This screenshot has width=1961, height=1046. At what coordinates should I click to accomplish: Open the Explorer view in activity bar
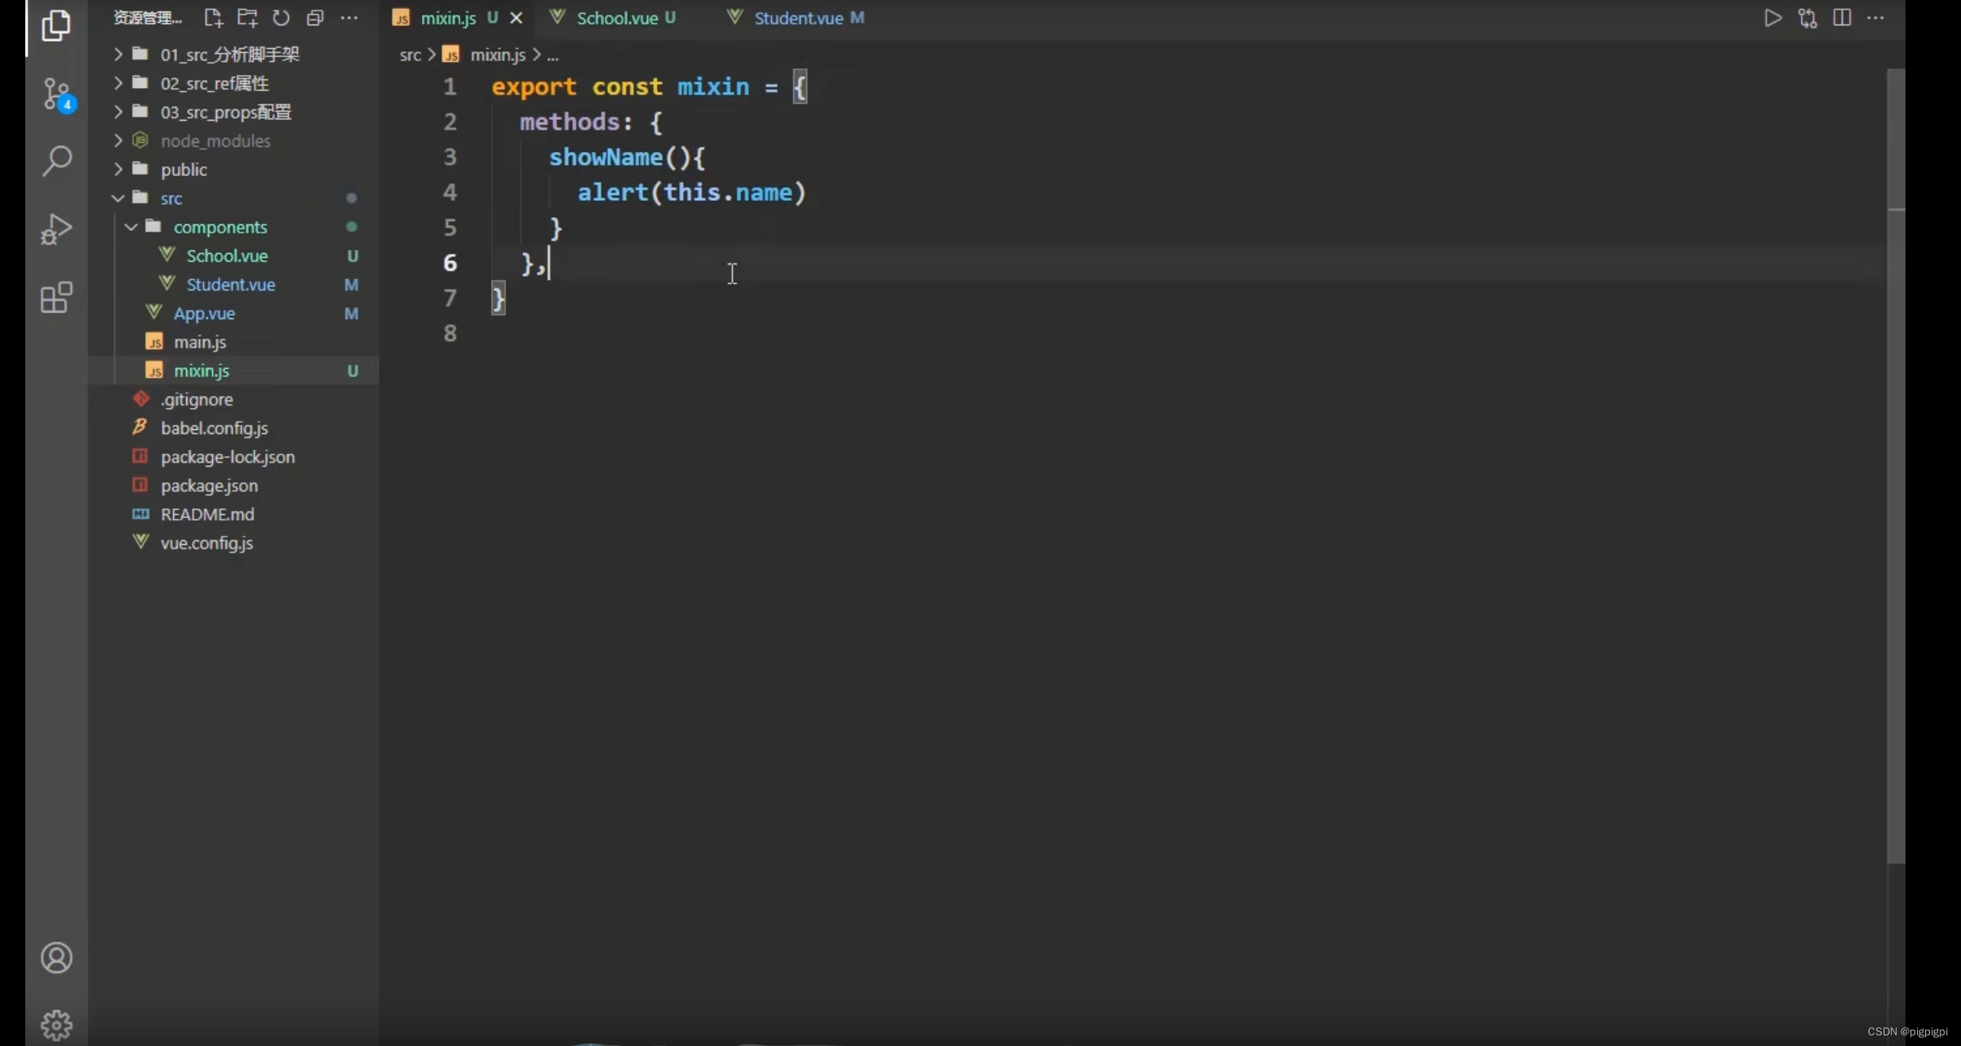coord(55,25)
